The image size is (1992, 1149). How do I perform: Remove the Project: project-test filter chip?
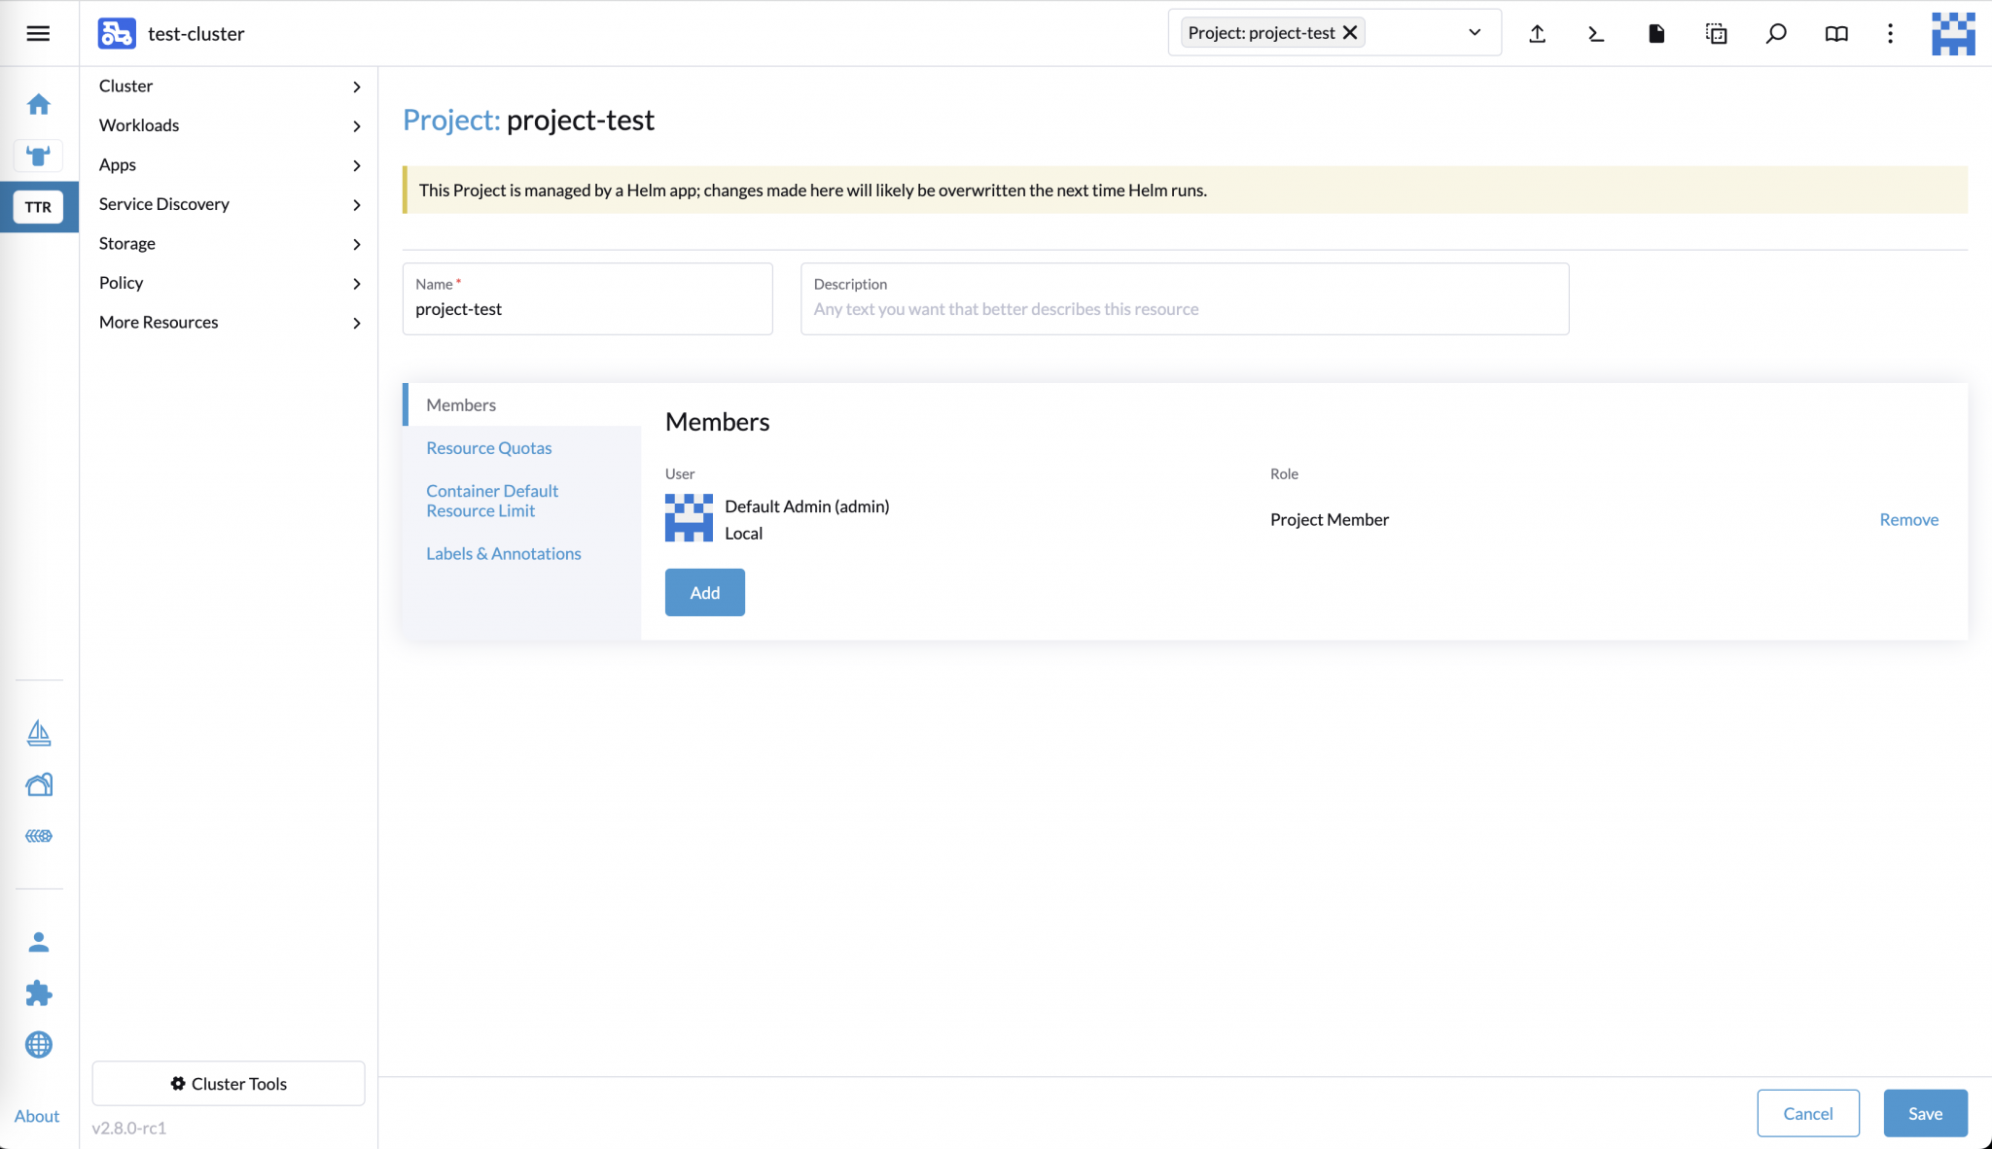[x=1350, y=32]
